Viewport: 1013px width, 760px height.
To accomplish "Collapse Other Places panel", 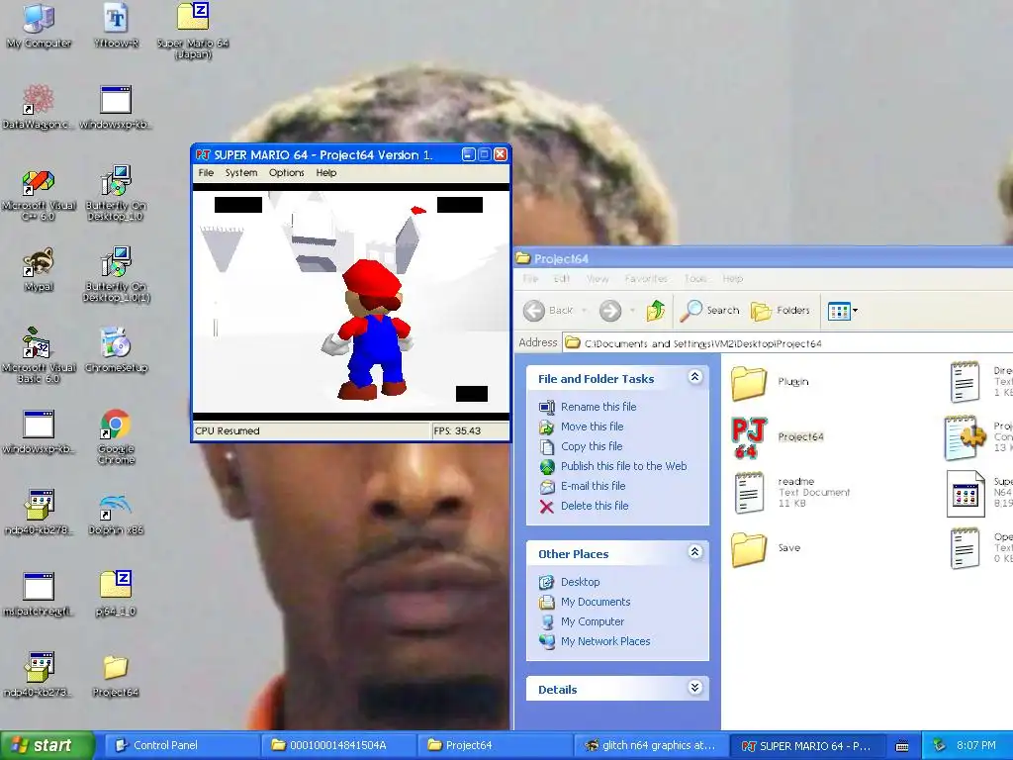I will tap(695, 552).
